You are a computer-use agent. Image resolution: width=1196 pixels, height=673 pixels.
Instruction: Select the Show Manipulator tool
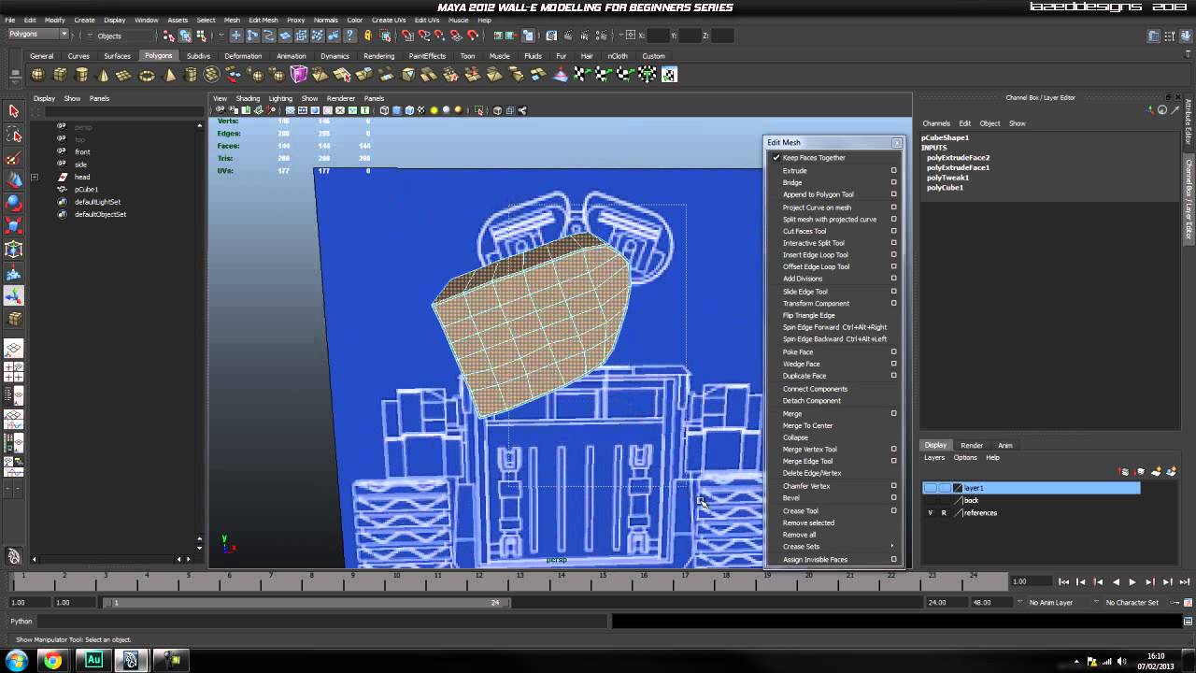point(14,296)
